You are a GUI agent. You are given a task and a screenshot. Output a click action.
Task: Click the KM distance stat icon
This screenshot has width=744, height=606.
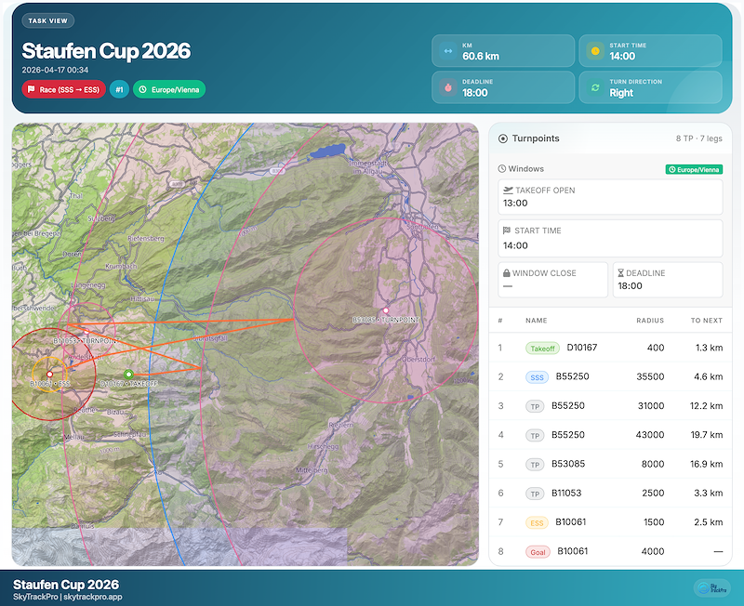click(448, 51)
